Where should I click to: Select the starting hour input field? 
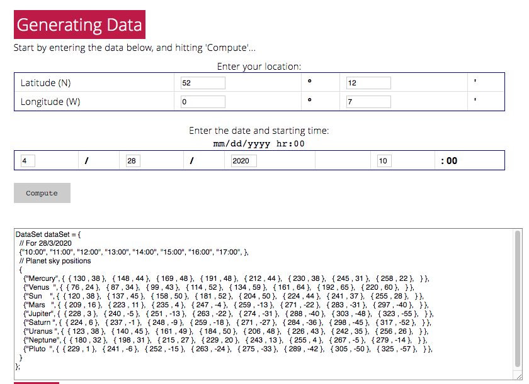[384, 161]
